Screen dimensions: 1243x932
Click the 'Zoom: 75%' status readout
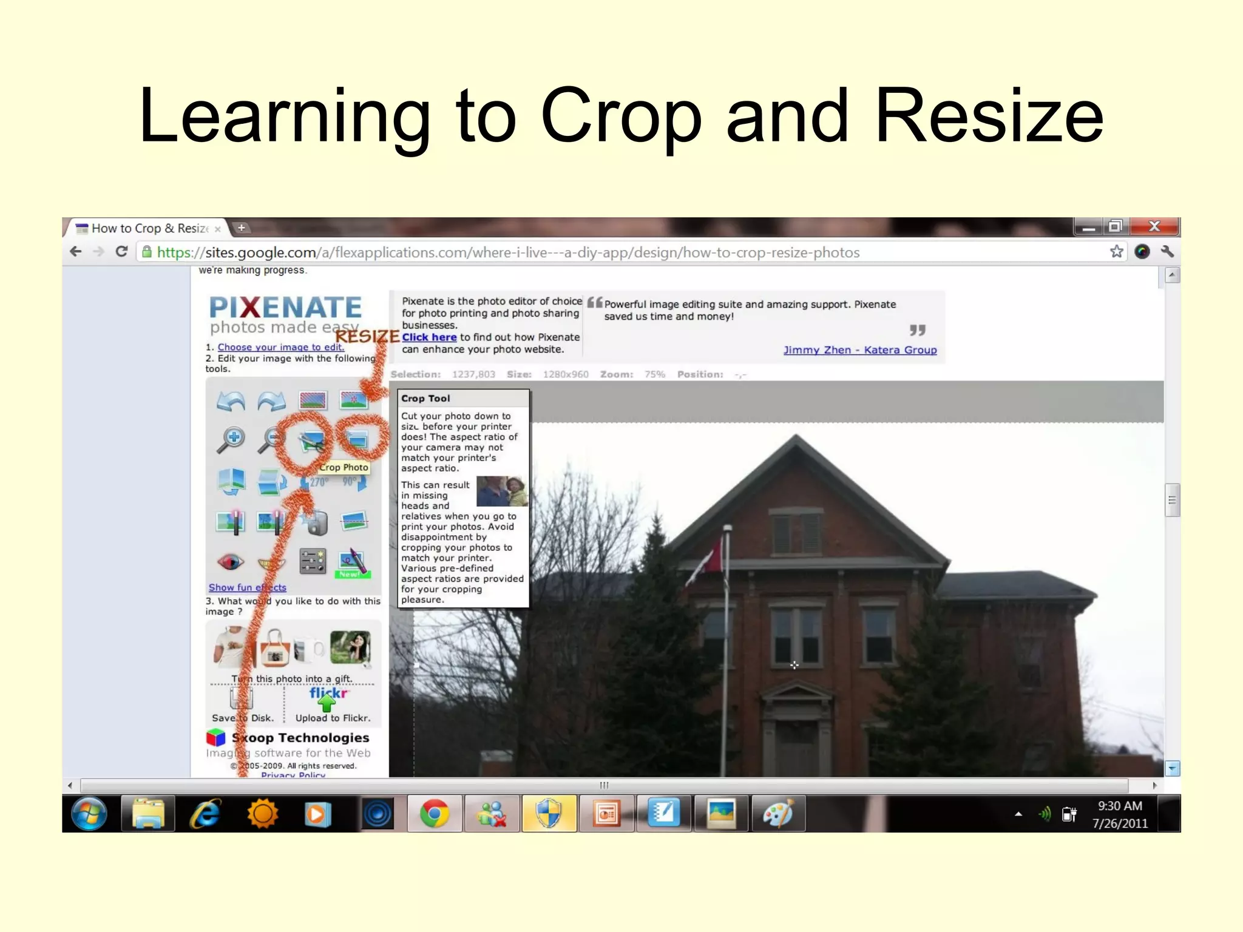(632, 374)
